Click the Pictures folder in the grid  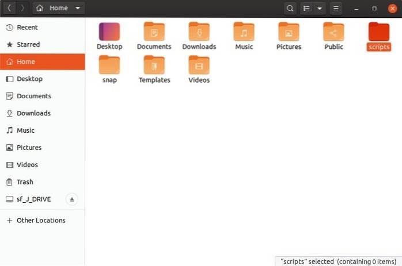tap(289, 32)
